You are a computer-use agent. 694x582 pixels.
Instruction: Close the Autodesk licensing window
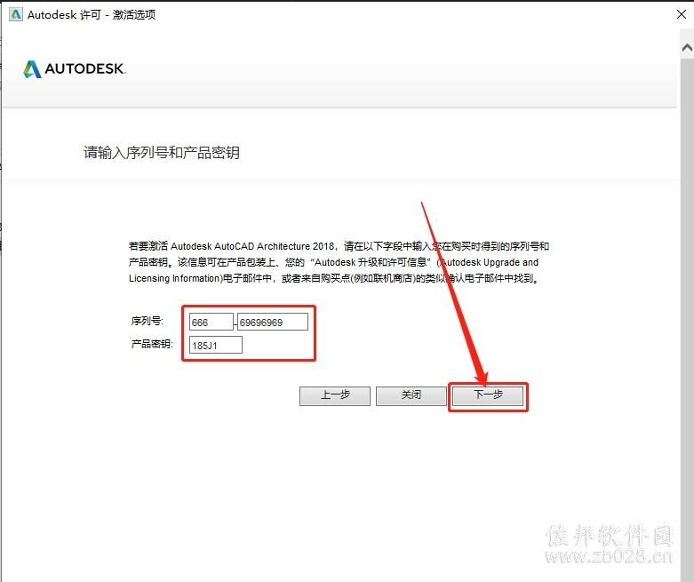pos(682,14)
